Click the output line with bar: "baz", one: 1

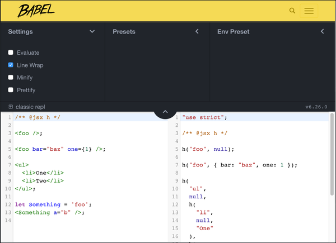click(240, 165)
